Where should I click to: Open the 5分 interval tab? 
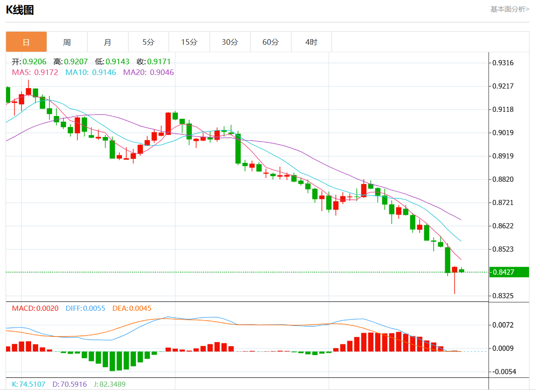point(148,42)
